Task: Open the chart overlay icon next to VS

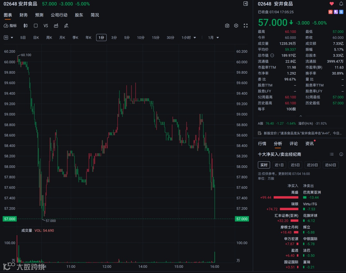Action: (56, 26)
